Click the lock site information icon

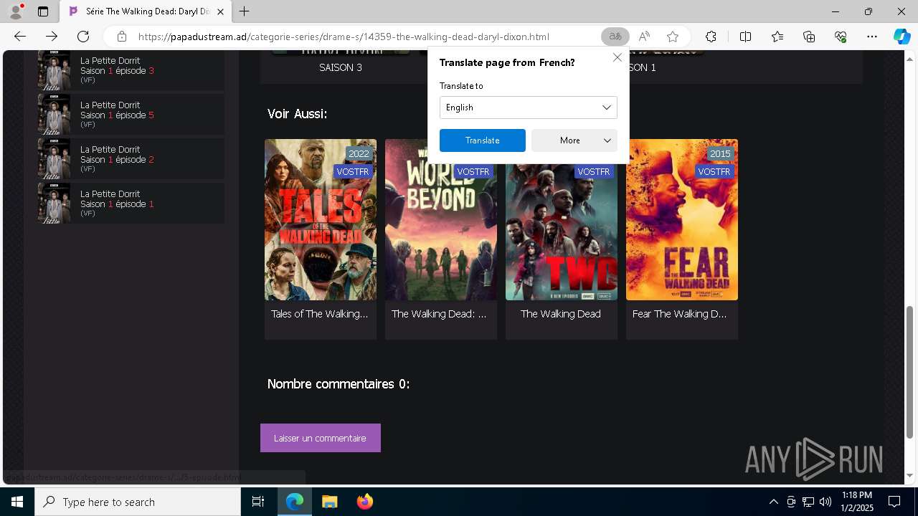pos(122,37)
